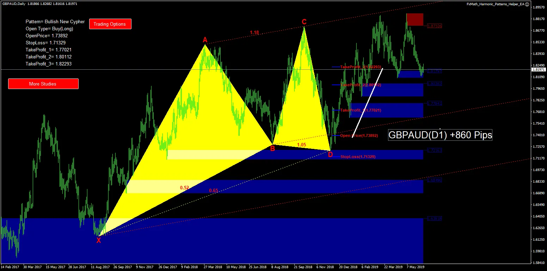Select the Open Type= Buy(Long) line
547x271 pixels.
(49, 29)
